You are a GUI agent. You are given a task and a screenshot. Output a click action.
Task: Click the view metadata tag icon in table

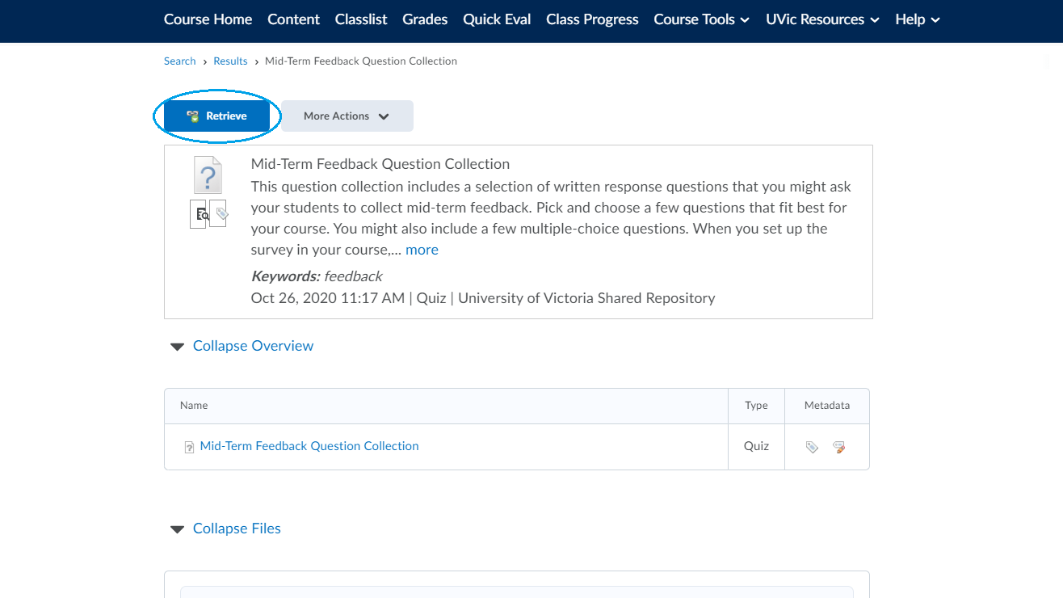click(812, 447)
